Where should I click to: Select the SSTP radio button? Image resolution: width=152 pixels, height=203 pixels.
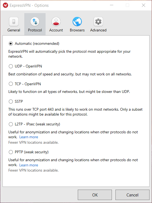[x=11, y=102]
